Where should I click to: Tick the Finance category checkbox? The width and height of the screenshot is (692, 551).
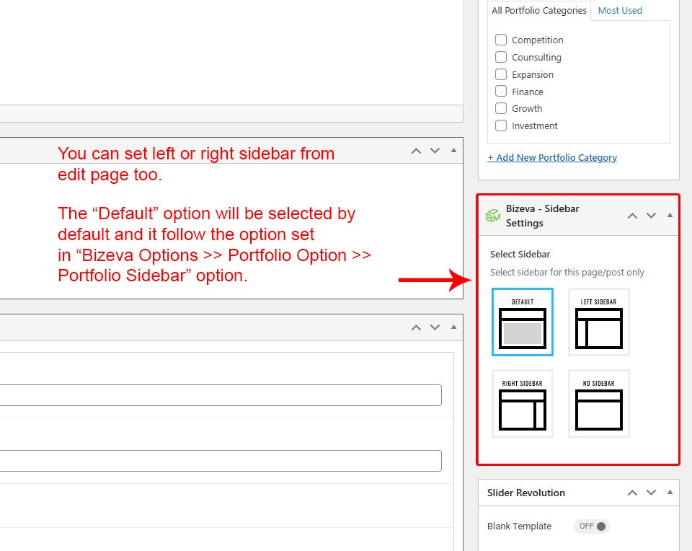click(501, 92)
